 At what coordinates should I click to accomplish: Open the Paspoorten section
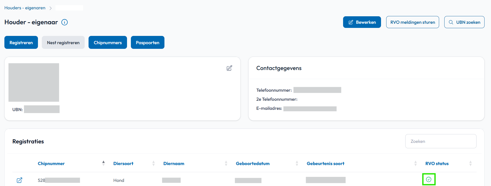tap(148, 42)
